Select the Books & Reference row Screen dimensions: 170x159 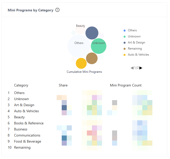(x=29, y=123)
